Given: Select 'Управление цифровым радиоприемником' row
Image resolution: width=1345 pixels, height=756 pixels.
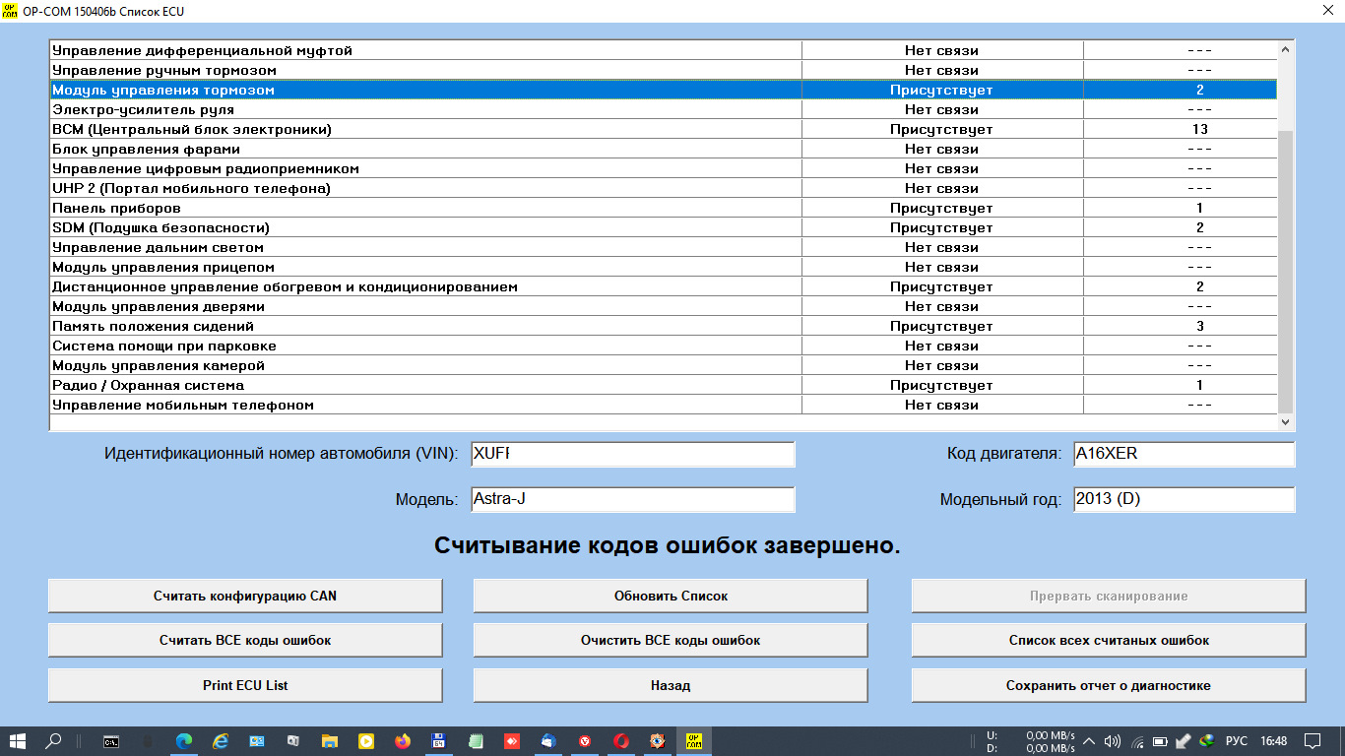Looking at the screenshot, I should (x=664, y=168).
